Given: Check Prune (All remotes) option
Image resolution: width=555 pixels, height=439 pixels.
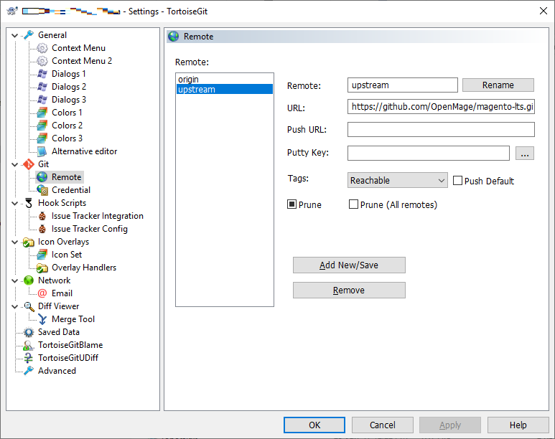Looking at the screenshot, I should (x=353, y=204).
